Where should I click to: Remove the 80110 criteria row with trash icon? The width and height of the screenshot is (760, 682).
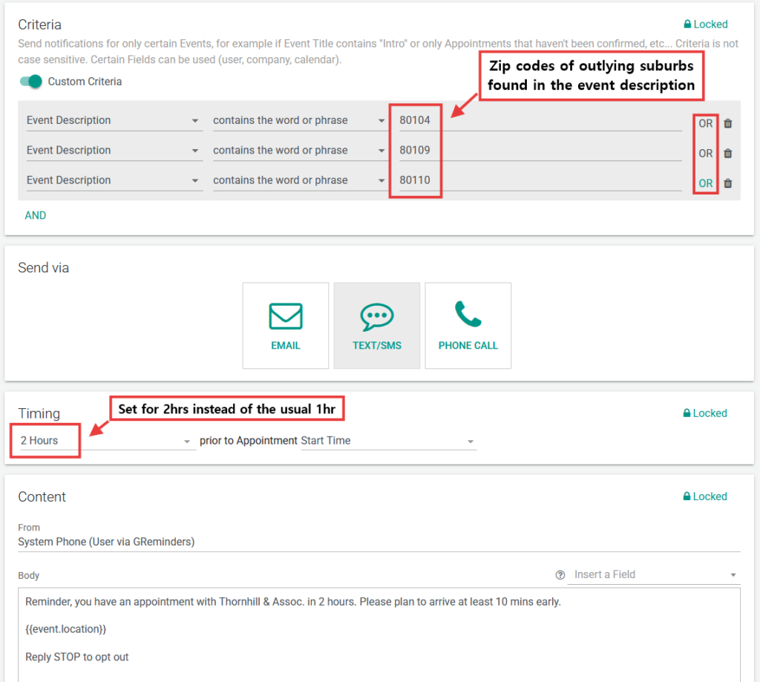pyautogui.click(x=727, y=183)
